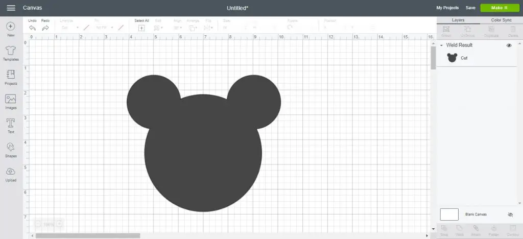Open the Linetype dropdown
The height and width of the screenshot is (239, 523).
tap(69, 28)
